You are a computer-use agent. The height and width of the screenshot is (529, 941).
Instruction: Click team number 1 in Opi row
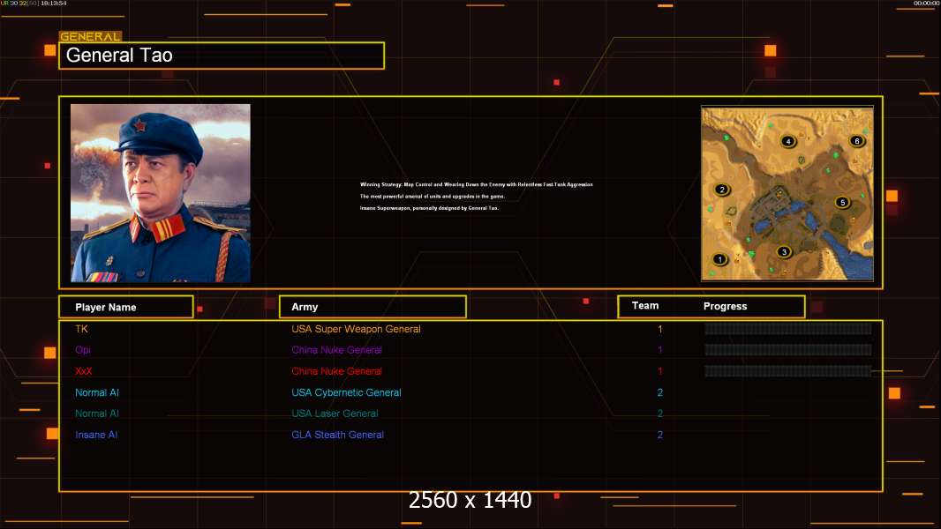[659, 350]
